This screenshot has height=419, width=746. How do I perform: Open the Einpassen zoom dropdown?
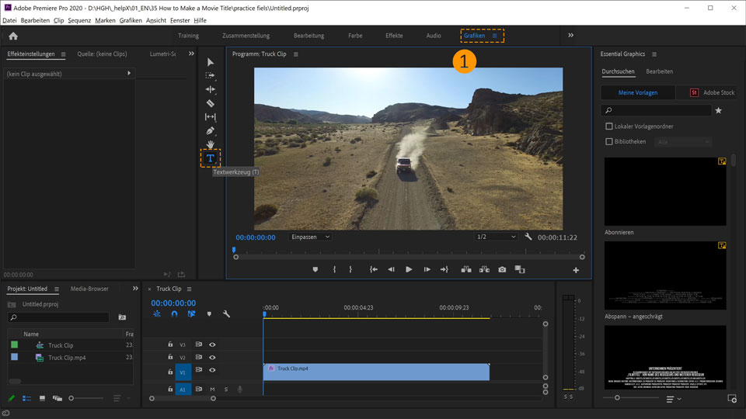pos(311,237)
